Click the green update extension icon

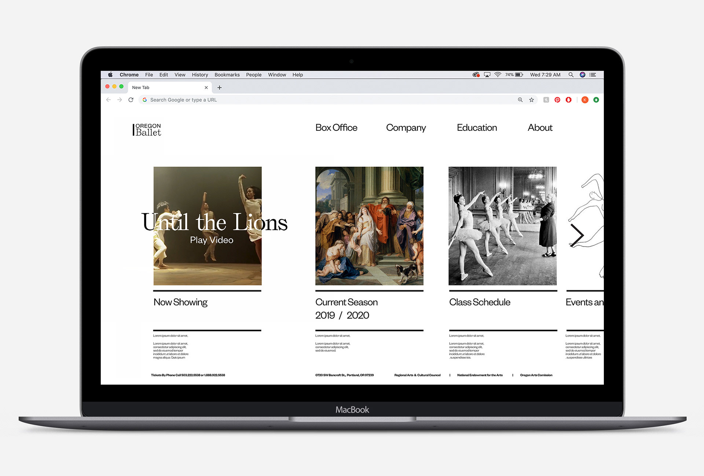pos(596,100)
